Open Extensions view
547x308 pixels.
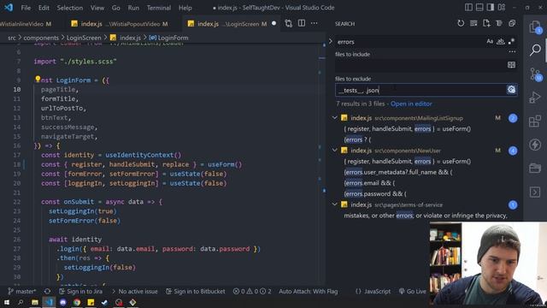(535, 121)
